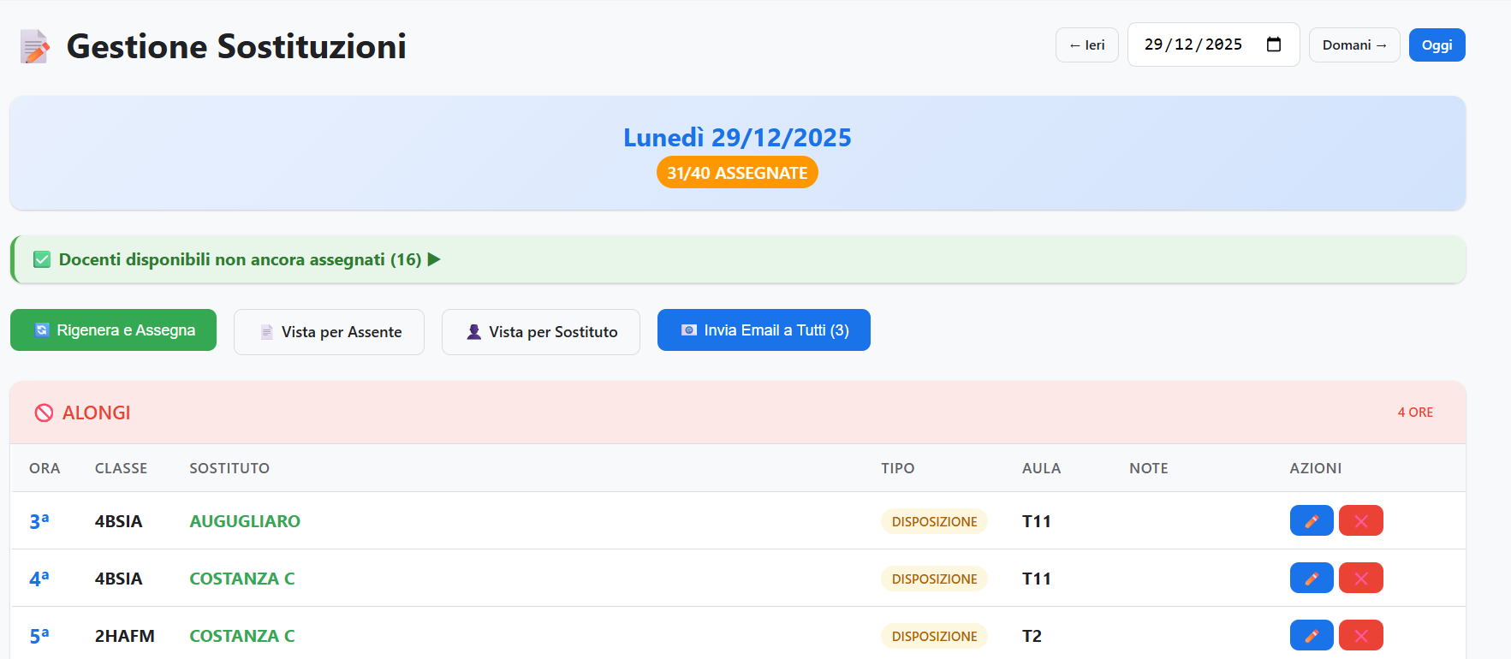
Task: Switch to Vista per Assente
Action: 329,332
